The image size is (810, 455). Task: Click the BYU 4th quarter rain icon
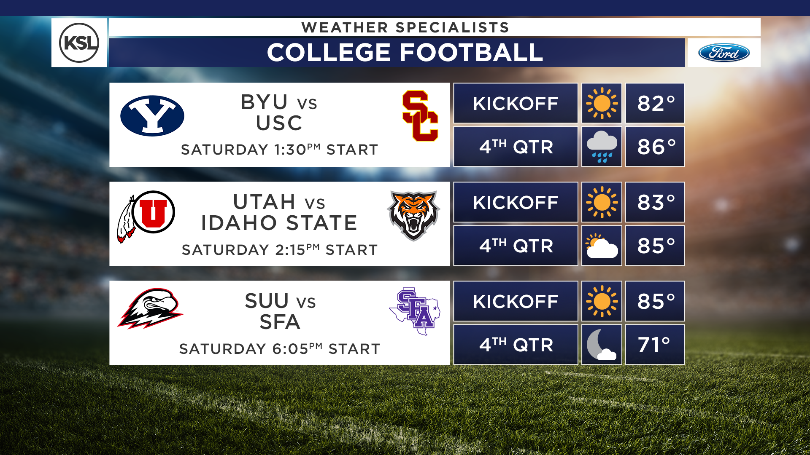pyautogui.click(x=602, y=147)
